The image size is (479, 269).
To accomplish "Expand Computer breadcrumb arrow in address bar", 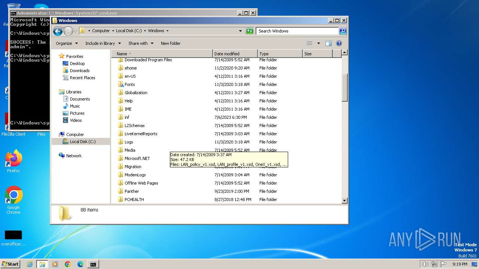I will (113, 31).
